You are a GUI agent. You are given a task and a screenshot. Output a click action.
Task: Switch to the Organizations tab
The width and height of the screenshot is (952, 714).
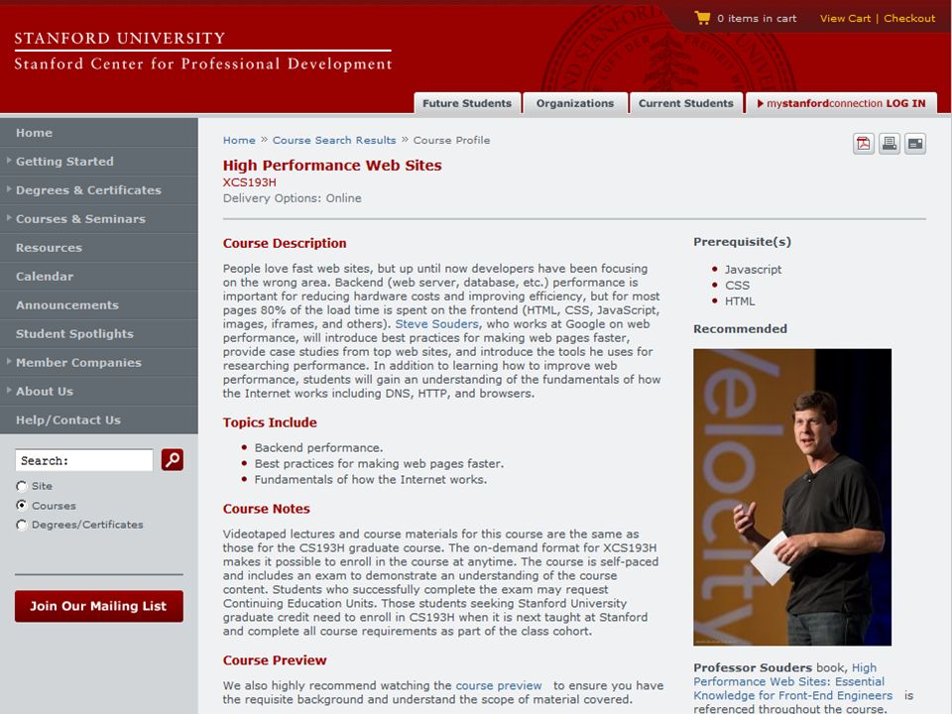[x=575, y=103]
